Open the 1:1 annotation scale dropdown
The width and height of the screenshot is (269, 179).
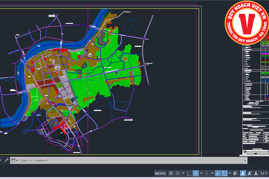263,173
